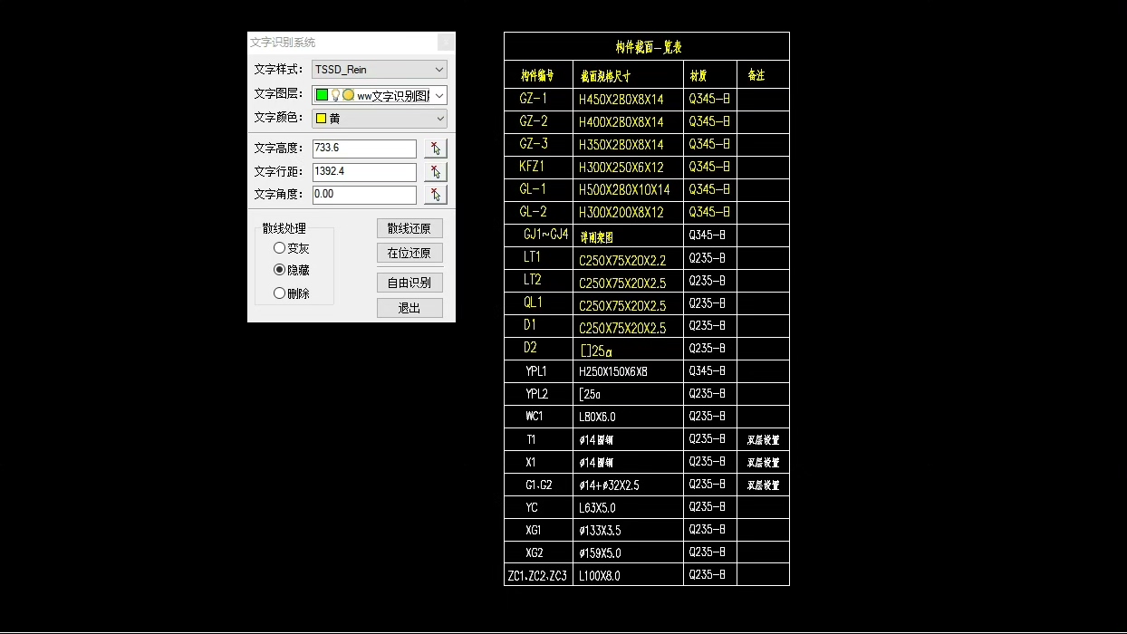
Task: Click the 在位还原 button
Action: 409,253
